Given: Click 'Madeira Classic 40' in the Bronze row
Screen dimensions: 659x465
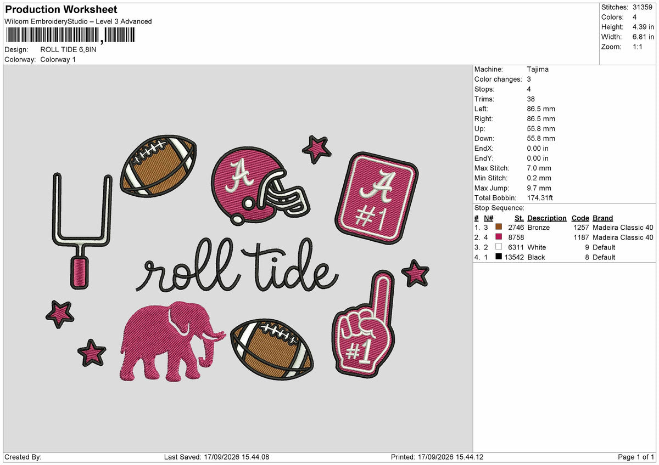Looking at the screenshot, I should coord(623,227).
